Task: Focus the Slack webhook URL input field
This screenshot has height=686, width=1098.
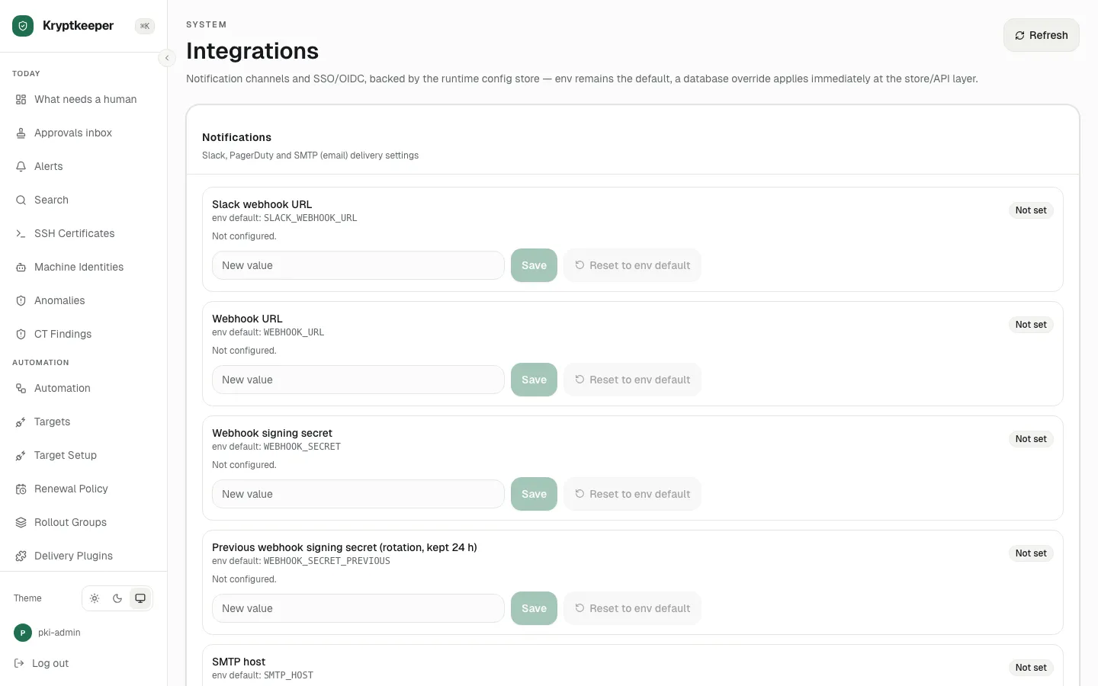Action: coord(358,265)
